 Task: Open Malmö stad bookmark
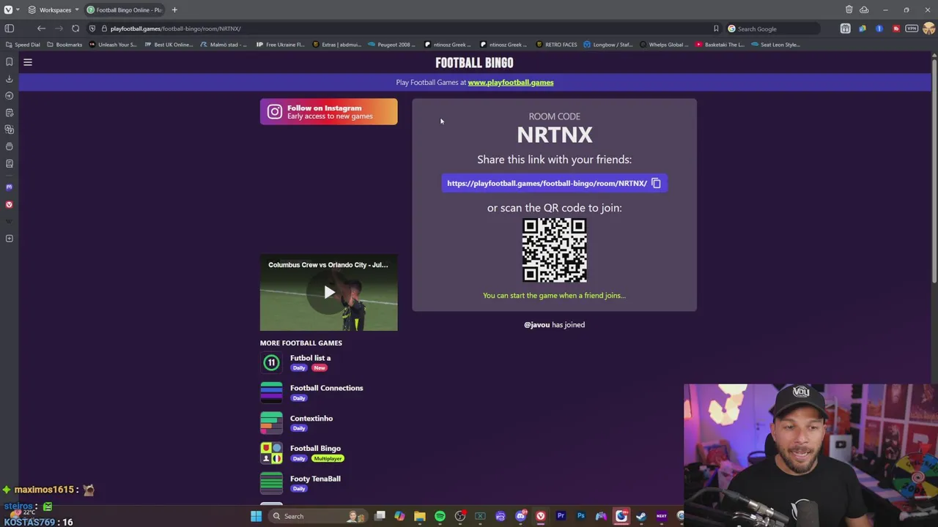click(224, 45)
